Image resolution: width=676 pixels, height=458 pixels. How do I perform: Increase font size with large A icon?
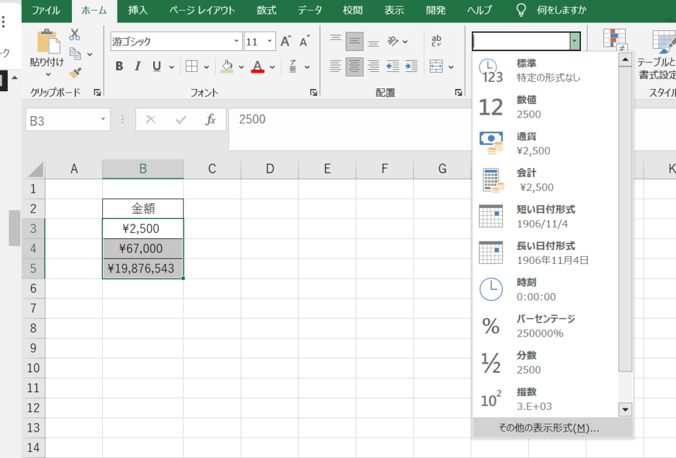pos(285,42)
